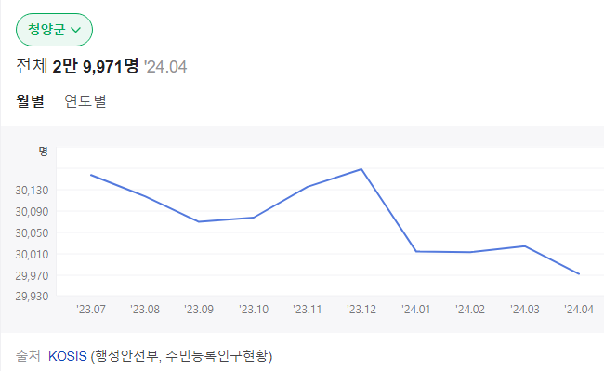Click the 명 unit label on chart
Screen dimensions: 604x371
pyautogui.click(x=43, y=152)
